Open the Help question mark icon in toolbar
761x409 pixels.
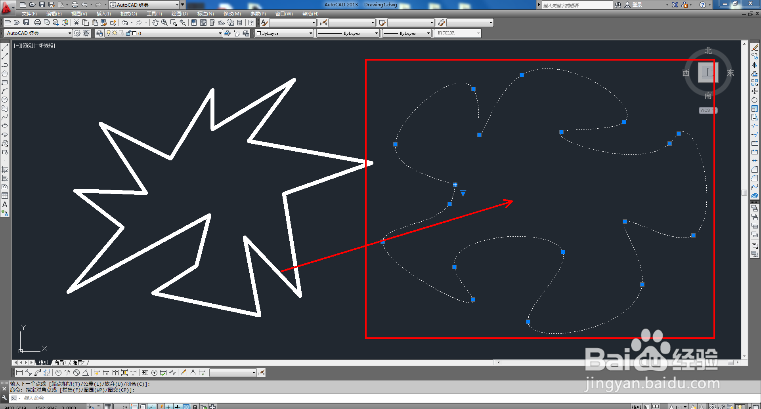(251, 23)
